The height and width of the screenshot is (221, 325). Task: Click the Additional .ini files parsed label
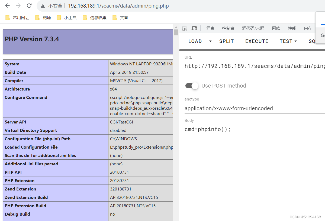coord(31,164)
